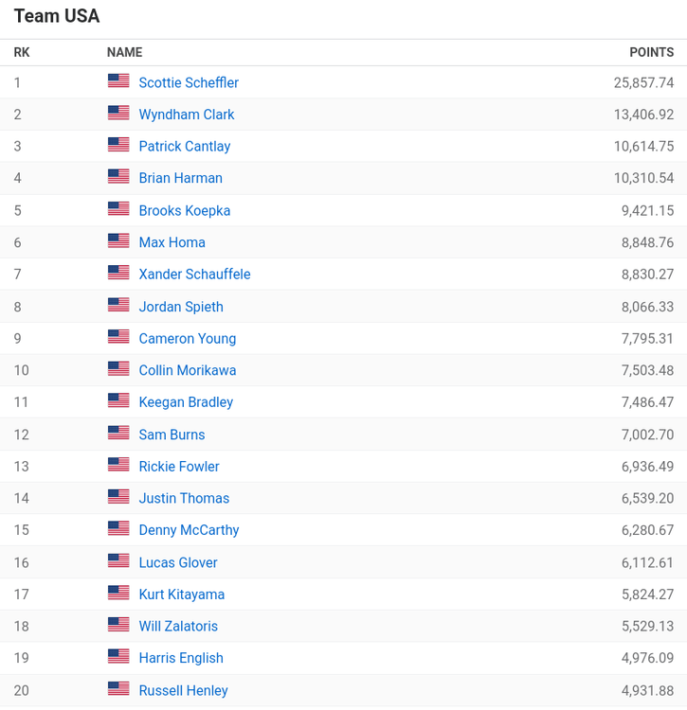687x710 pixels.
Task: Click the flag icon beside Scottie Scheffler
Action: pos(118,81)
